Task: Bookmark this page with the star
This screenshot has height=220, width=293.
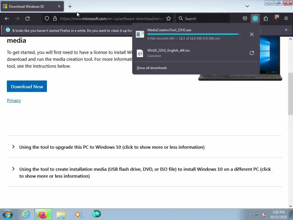Action: point(169,18)
